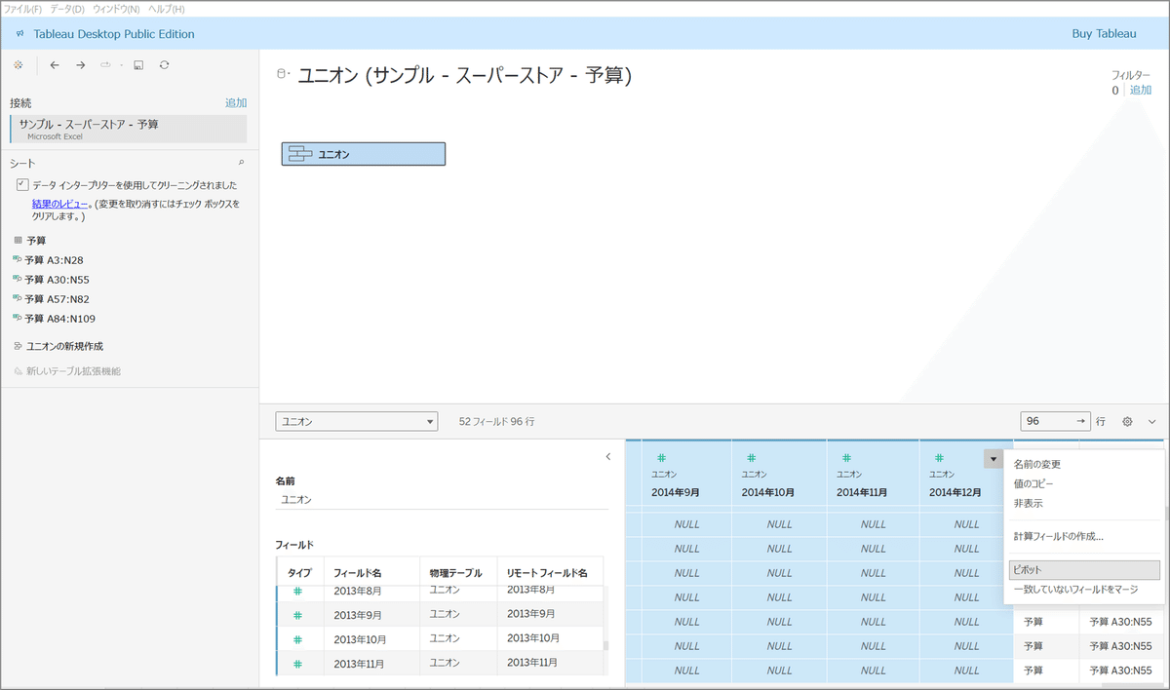Click the type icon in the 2013年8月 field row
This screenshot has width=1170, height=690.
tap(298, 591)
